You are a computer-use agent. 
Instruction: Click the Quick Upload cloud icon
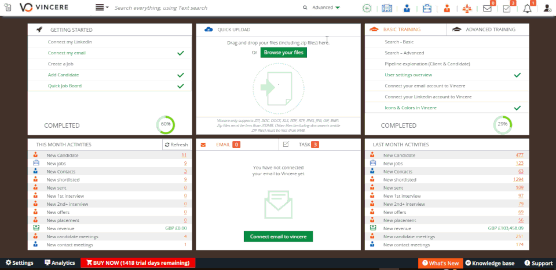coord(209,29)
